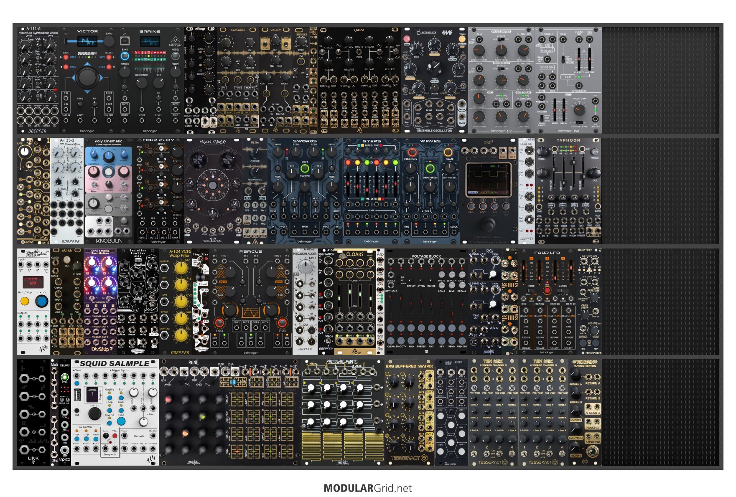The width and height of the screenshot is (736, 497).
Task: Select the Pico Drums module
Action: (x=65, y=413)
